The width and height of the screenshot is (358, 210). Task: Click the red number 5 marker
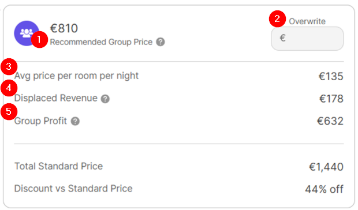[x=9, y=112]
